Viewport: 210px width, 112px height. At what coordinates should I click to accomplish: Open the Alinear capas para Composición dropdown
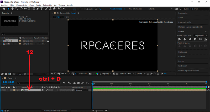(x=200, y=35)
